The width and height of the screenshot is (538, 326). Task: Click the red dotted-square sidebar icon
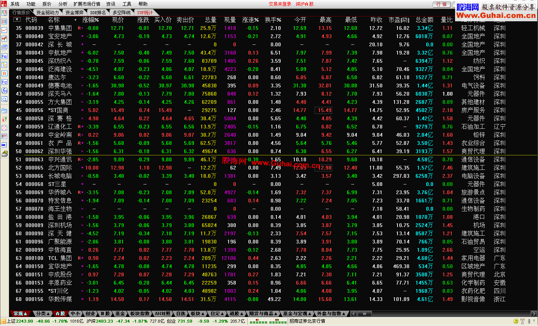[4, 128]
